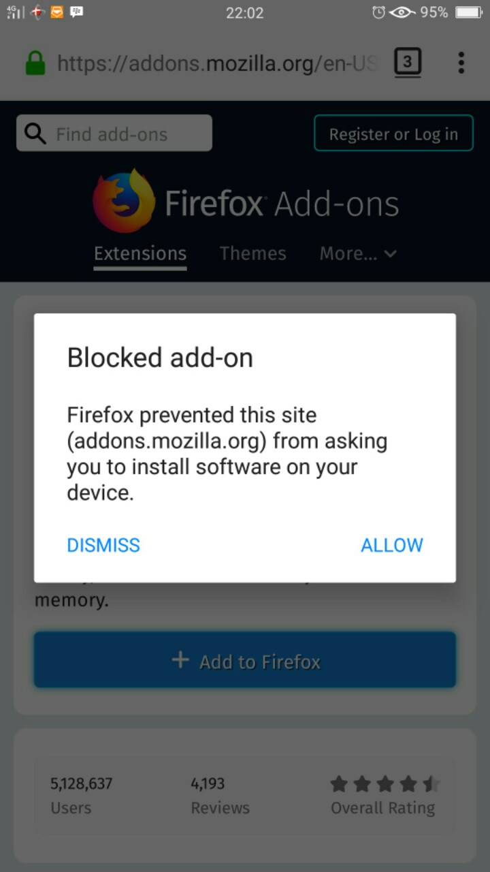The image size is (490, 872).
Task: Click the Overall Rating stars
Action: coord(385,785)
